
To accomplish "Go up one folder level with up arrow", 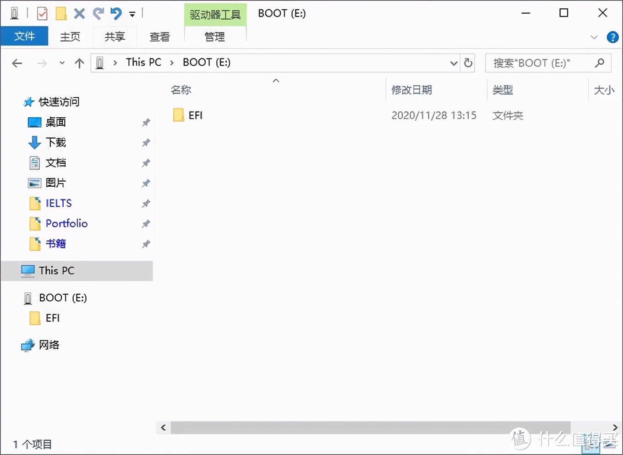I will 79,63.
